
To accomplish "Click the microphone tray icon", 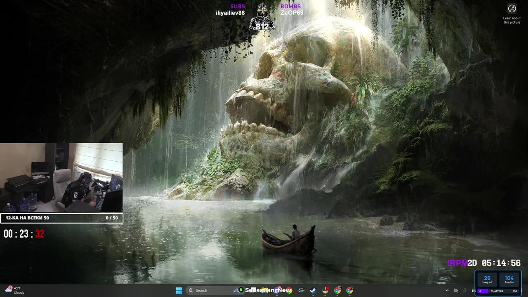I will coord(465,290).
